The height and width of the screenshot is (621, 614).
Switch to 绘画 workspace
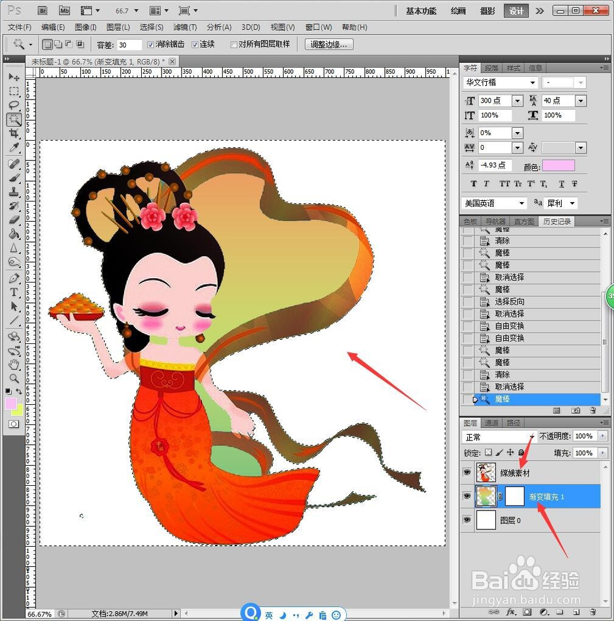[x=457, y=11]
